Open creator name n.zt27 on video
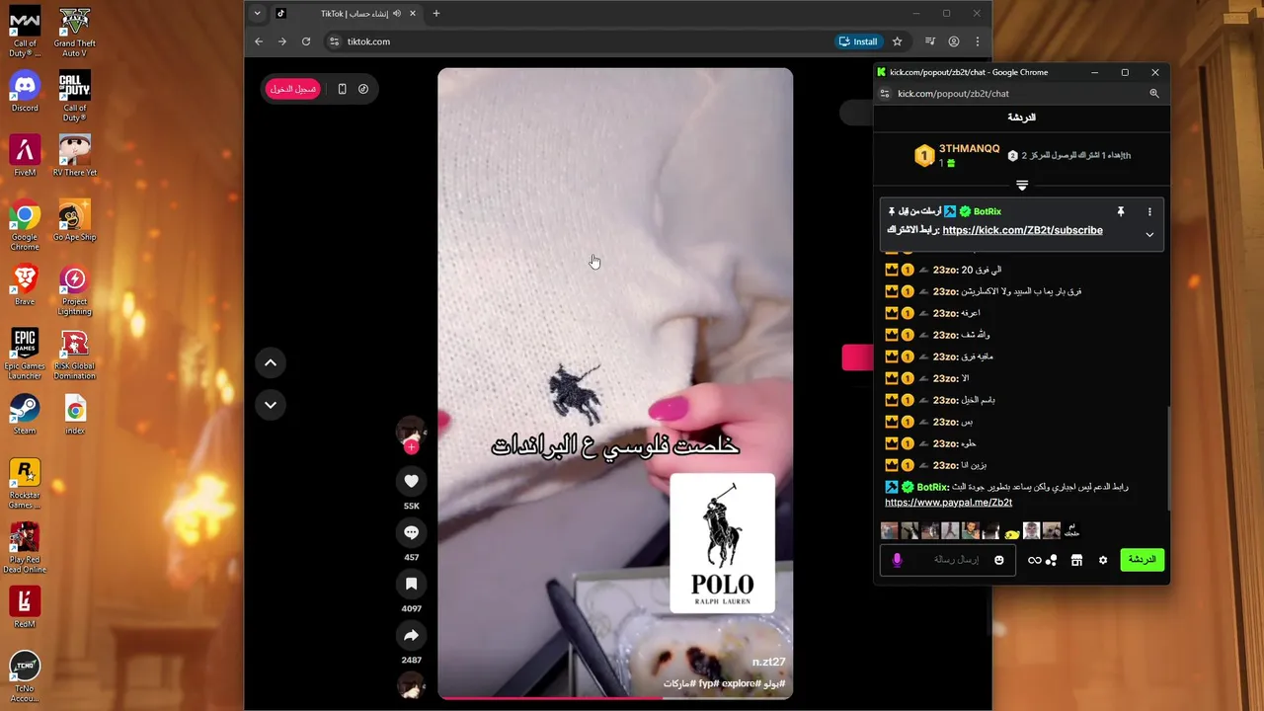The width and height of the screenshot is (1264, 711). (768, 662)
